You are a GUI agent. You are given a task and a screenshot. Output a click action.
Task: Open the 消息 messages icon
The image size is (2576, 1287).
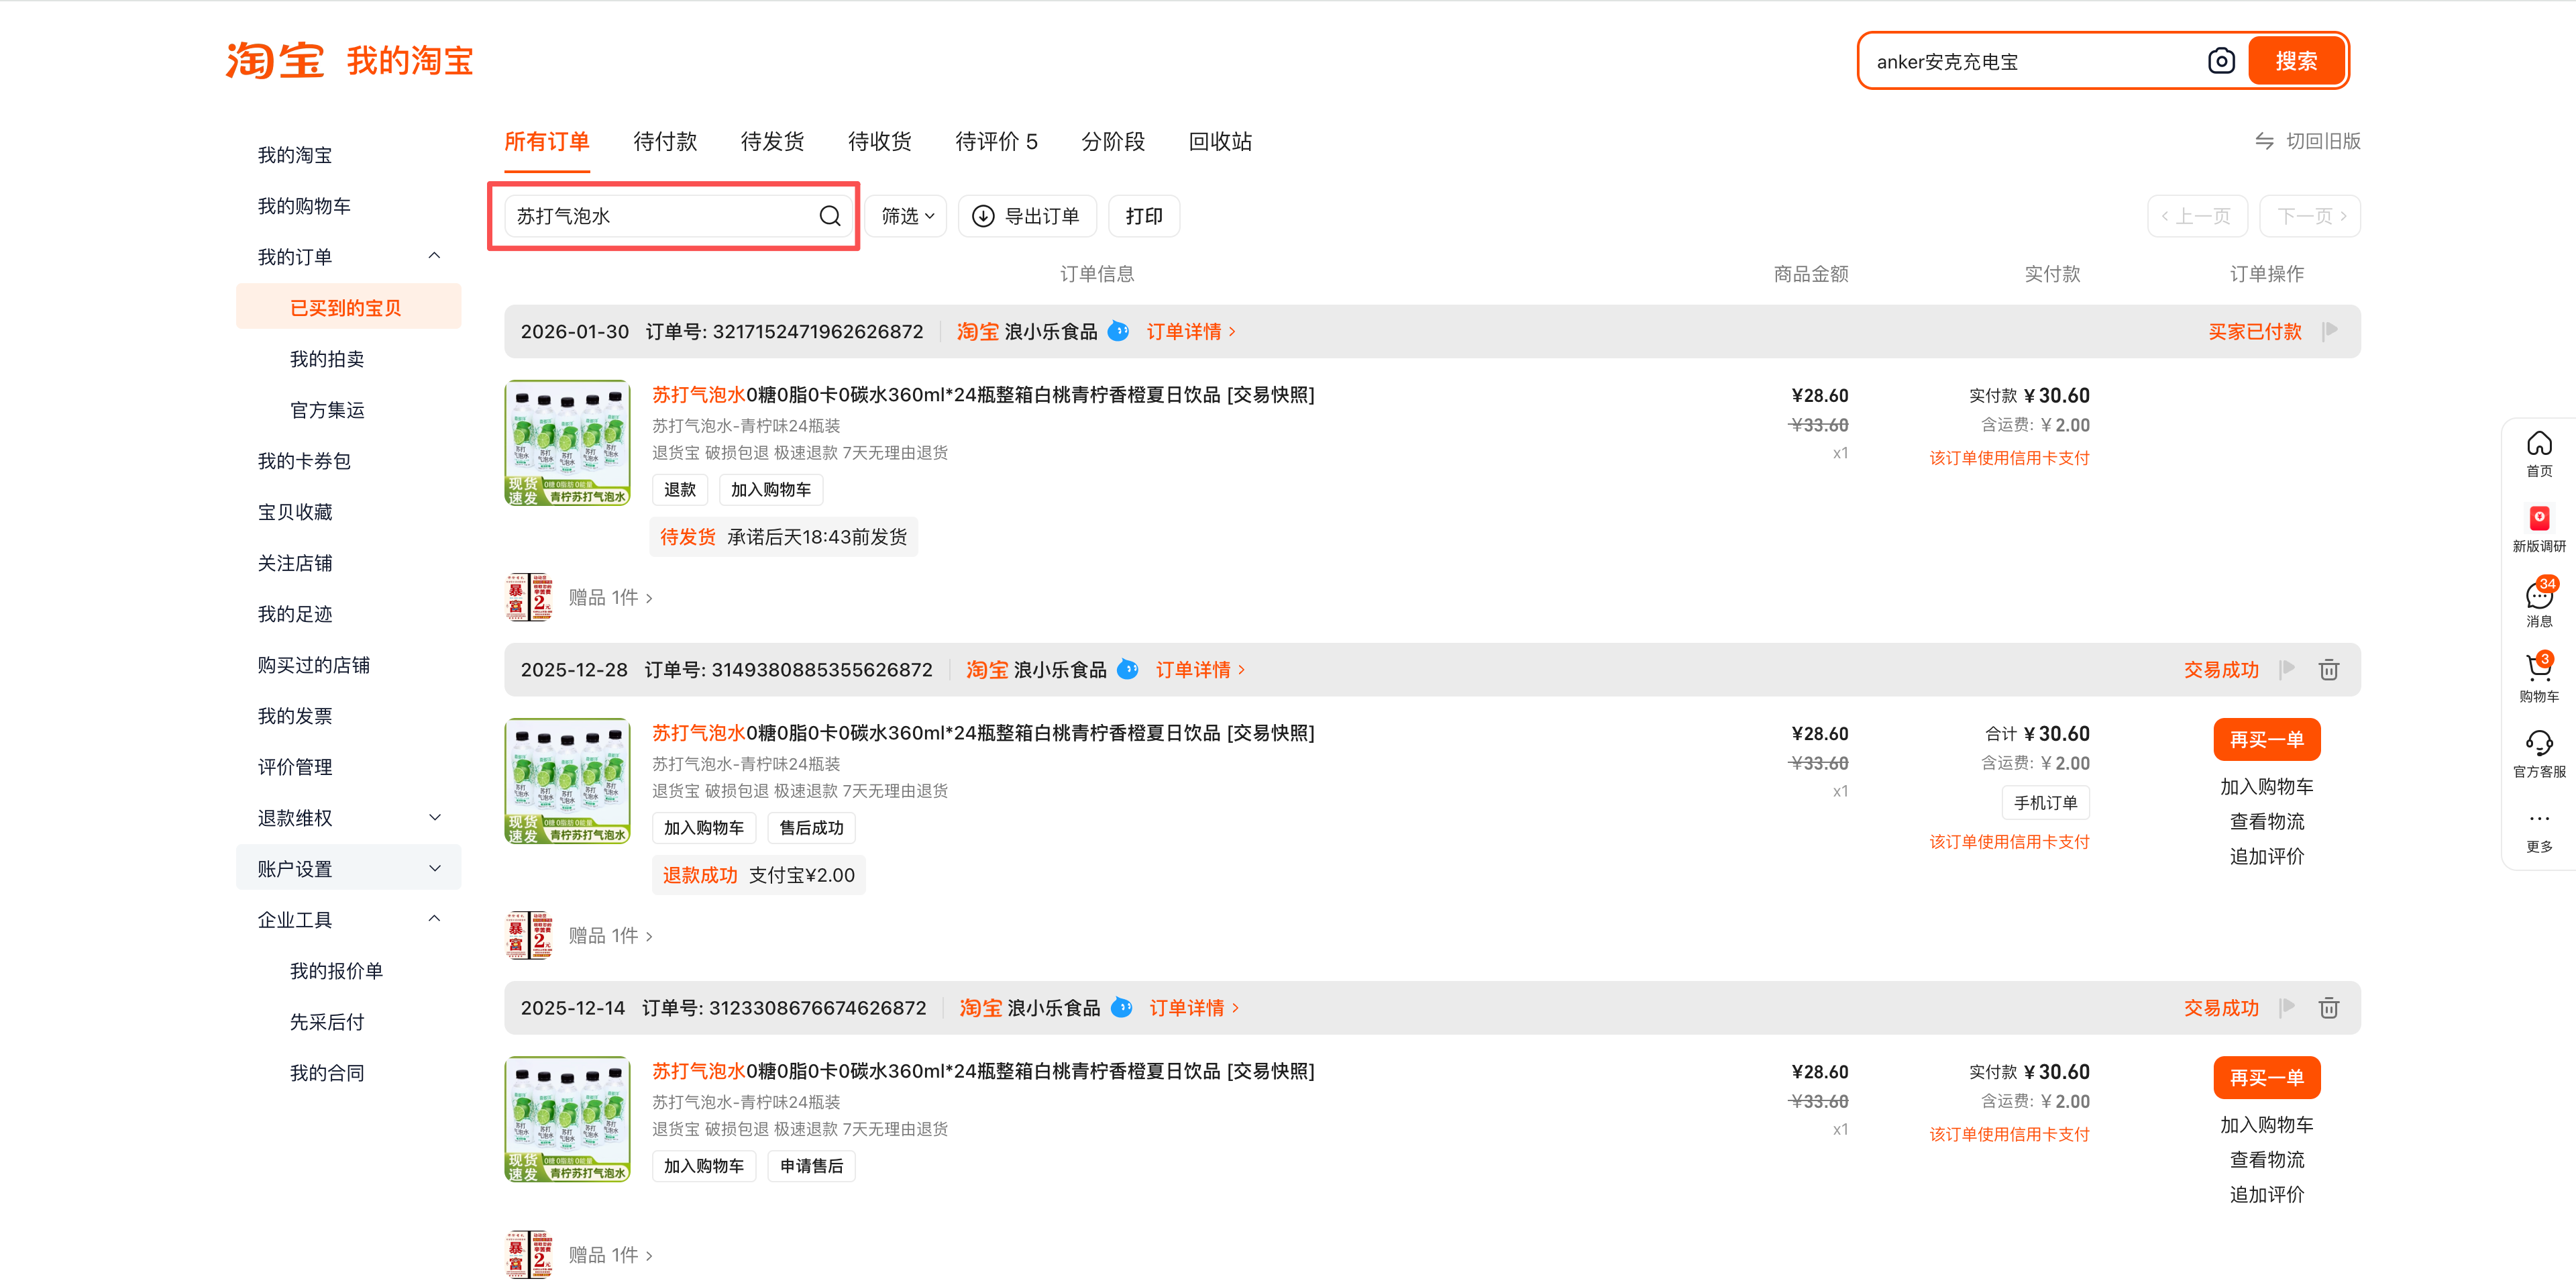pyautogui.click(x=2538, y=596)
